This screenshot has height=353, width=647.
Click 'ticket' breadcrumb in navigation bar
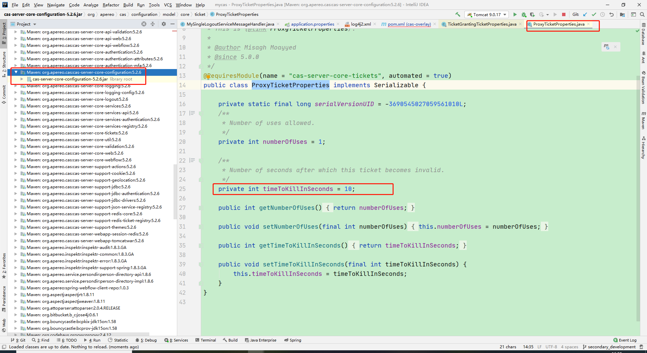tap(200, 14)
